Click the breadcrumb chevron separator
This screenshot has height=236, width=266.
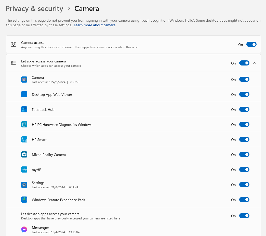[x=69, y=8]
